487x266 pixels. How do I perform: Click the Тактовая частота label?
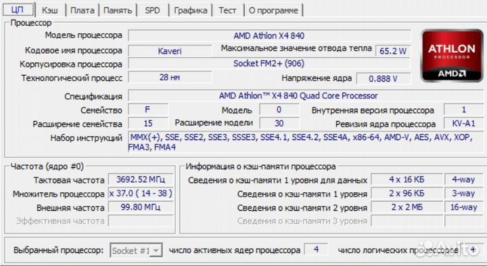[69, 180]
